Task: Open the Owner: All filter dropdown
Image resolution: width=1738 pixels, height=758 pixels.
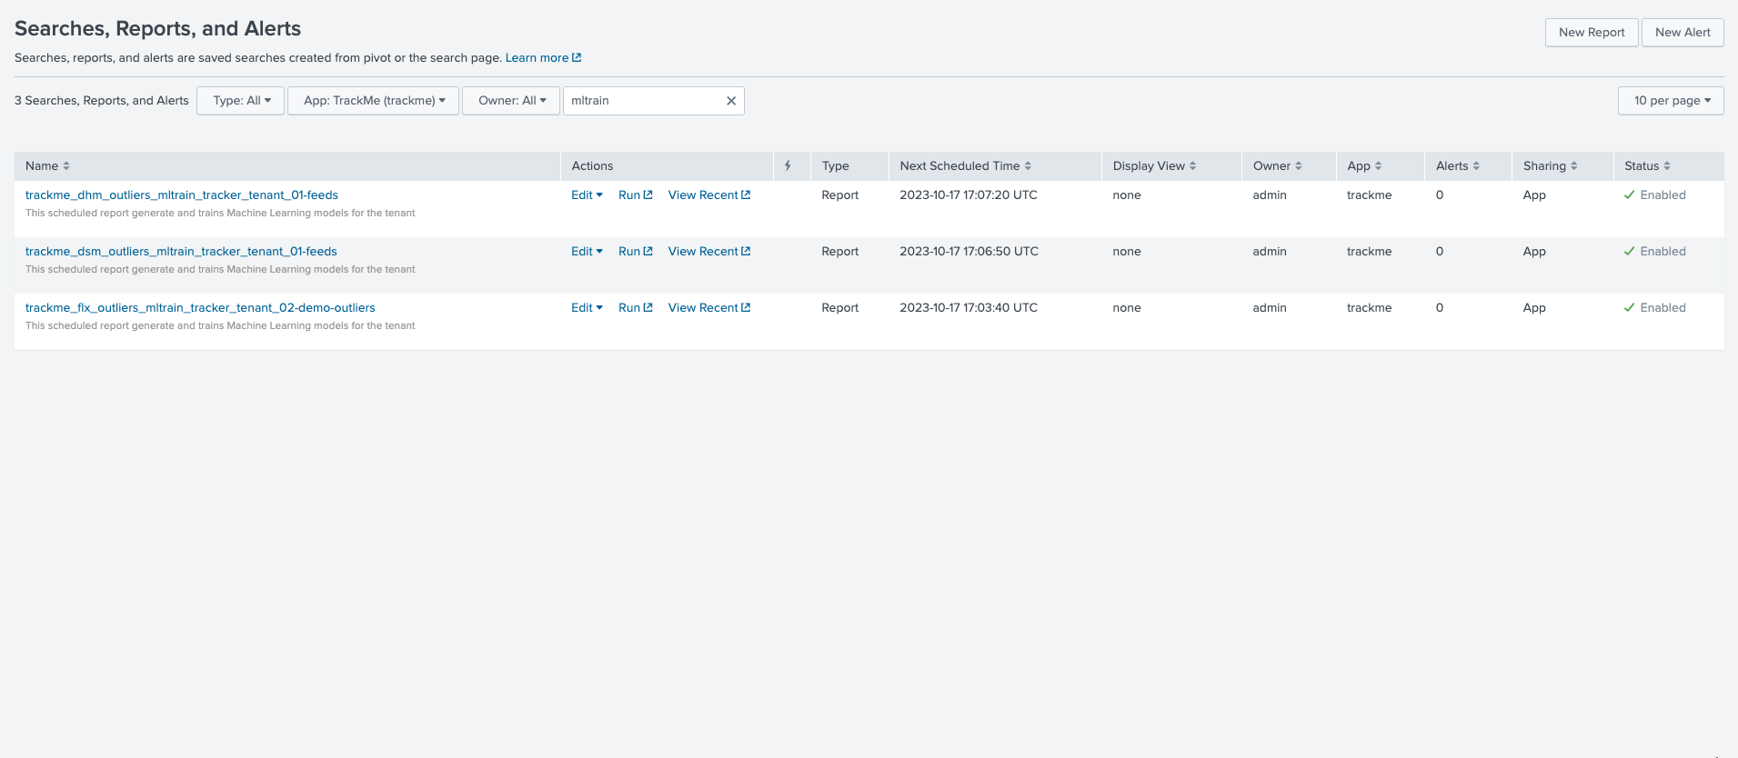Action: click(511, 101)
